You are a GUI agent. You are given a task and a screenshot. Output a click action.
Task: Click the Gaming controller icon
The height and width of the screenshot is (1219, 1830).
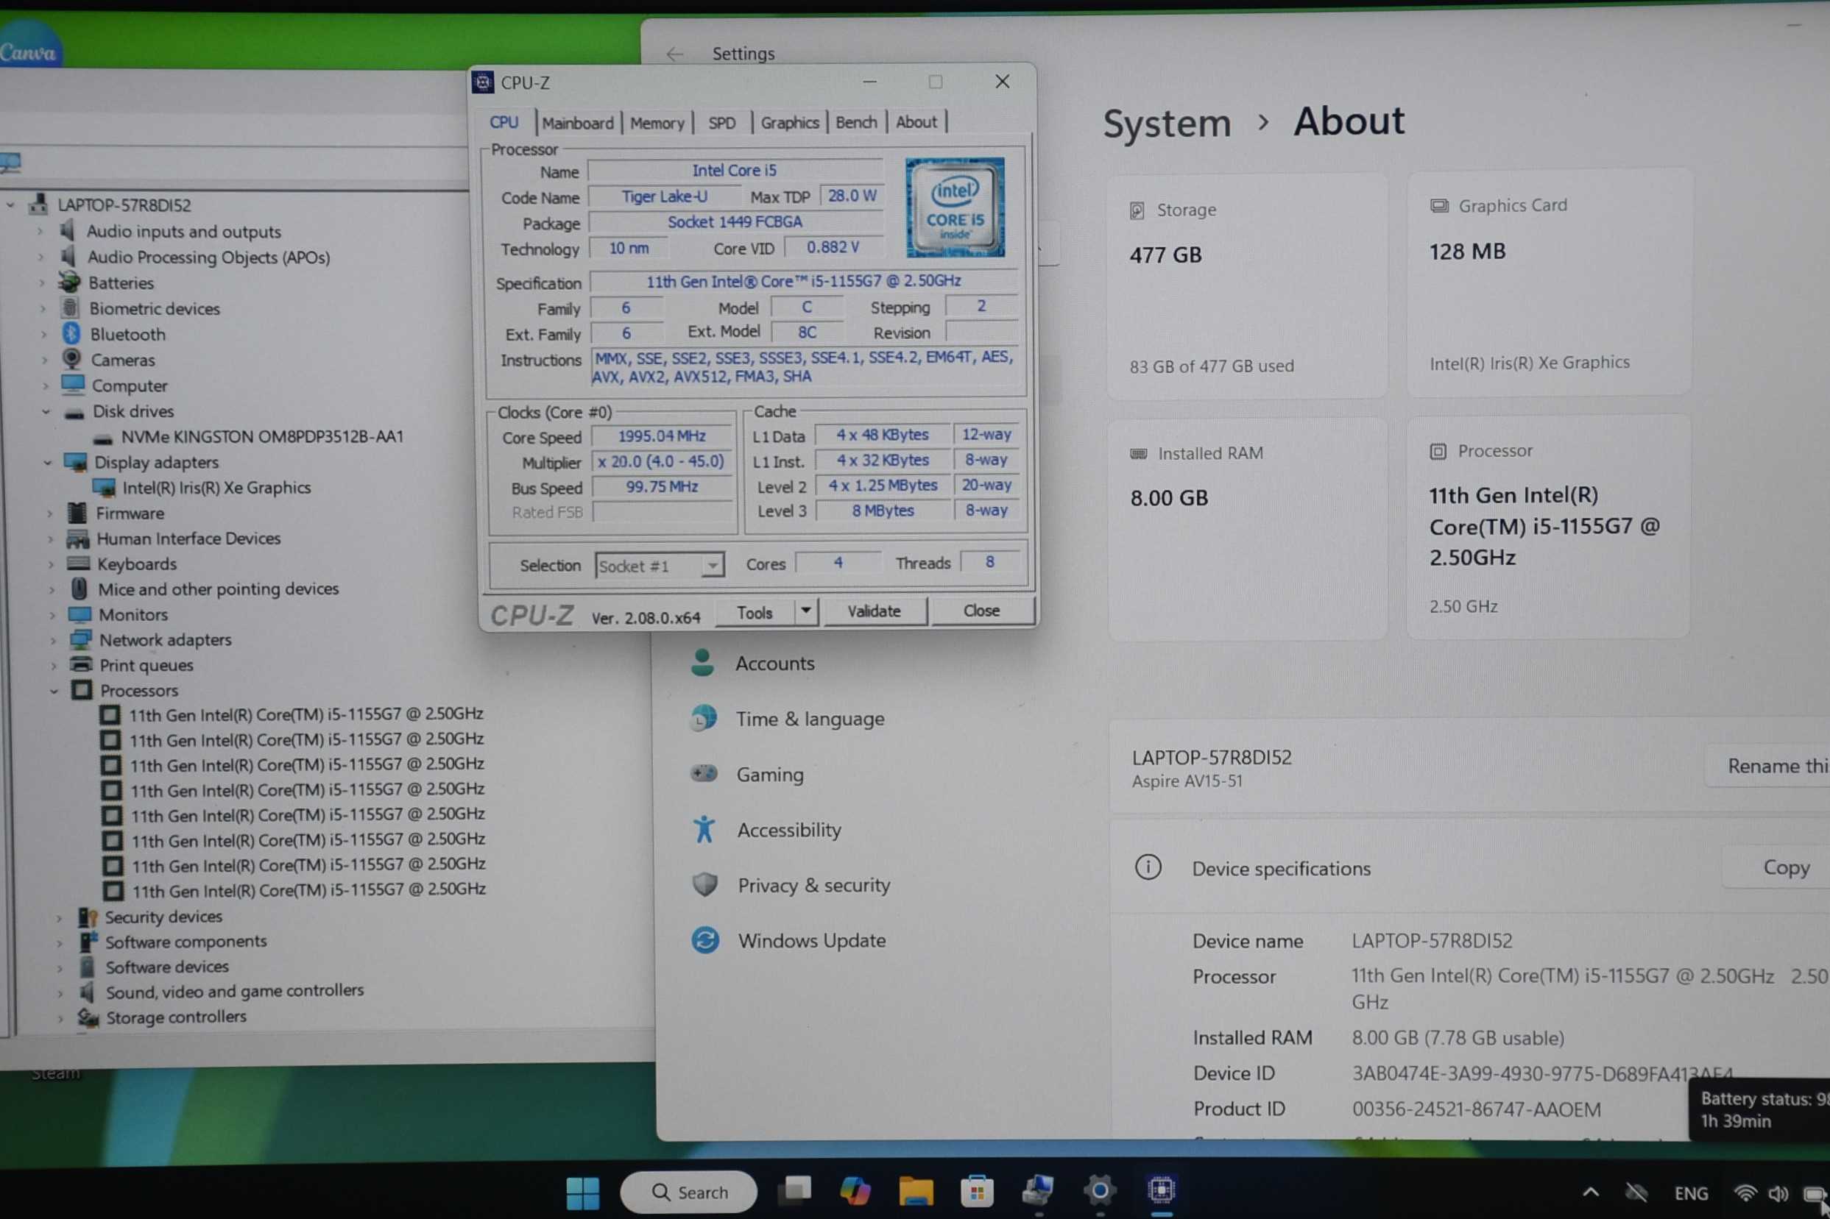tap(703, 773)
